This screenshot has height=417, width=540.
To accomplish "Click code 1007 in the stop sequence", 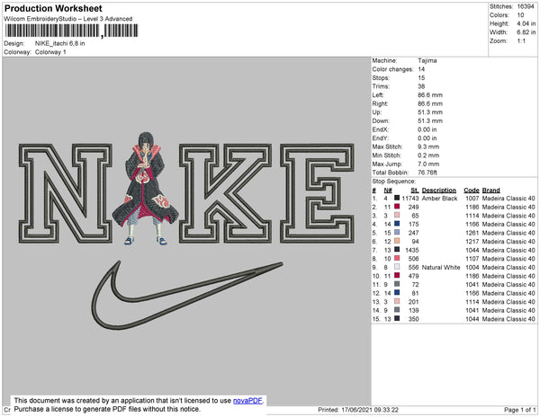I will pyautogui.click(x=472, y=199).
